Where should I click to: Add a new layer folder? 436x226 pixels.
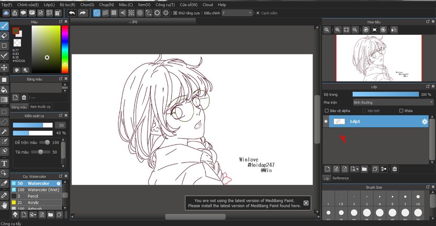364,169
